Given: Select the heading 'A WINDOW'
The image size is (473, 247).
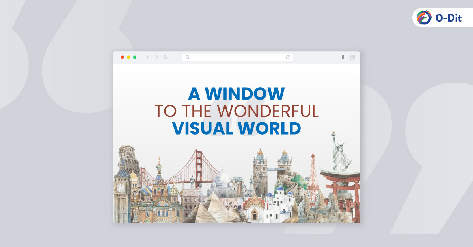Looking at the screenshot, I should [x=236, y=94].
